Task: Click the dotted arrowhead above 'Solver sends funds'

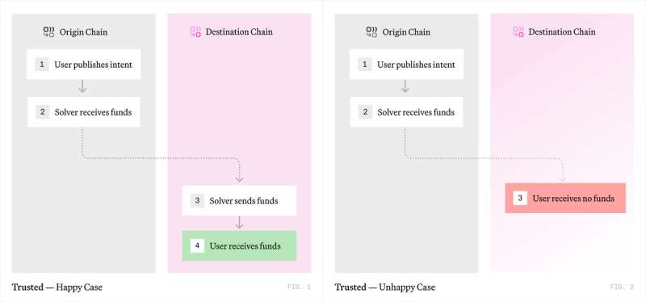Action: 239,178
